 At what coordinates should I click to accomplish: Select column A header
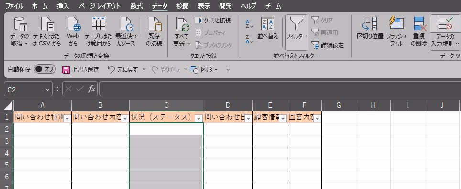(x=43, y=105)
